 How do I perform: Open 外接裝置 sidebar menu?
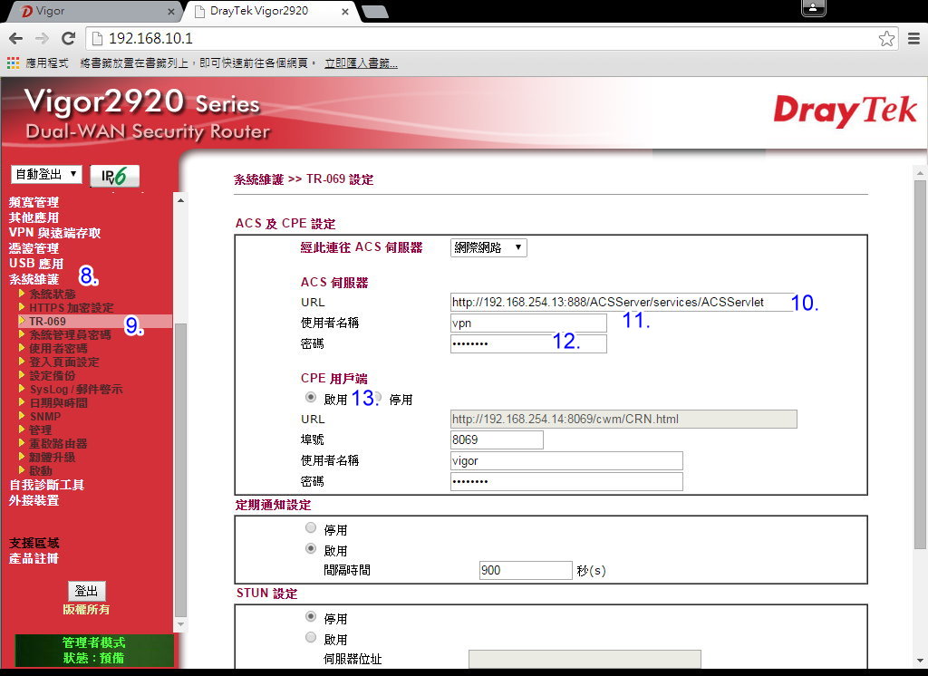pyautogui.click(x=34, y=501)
